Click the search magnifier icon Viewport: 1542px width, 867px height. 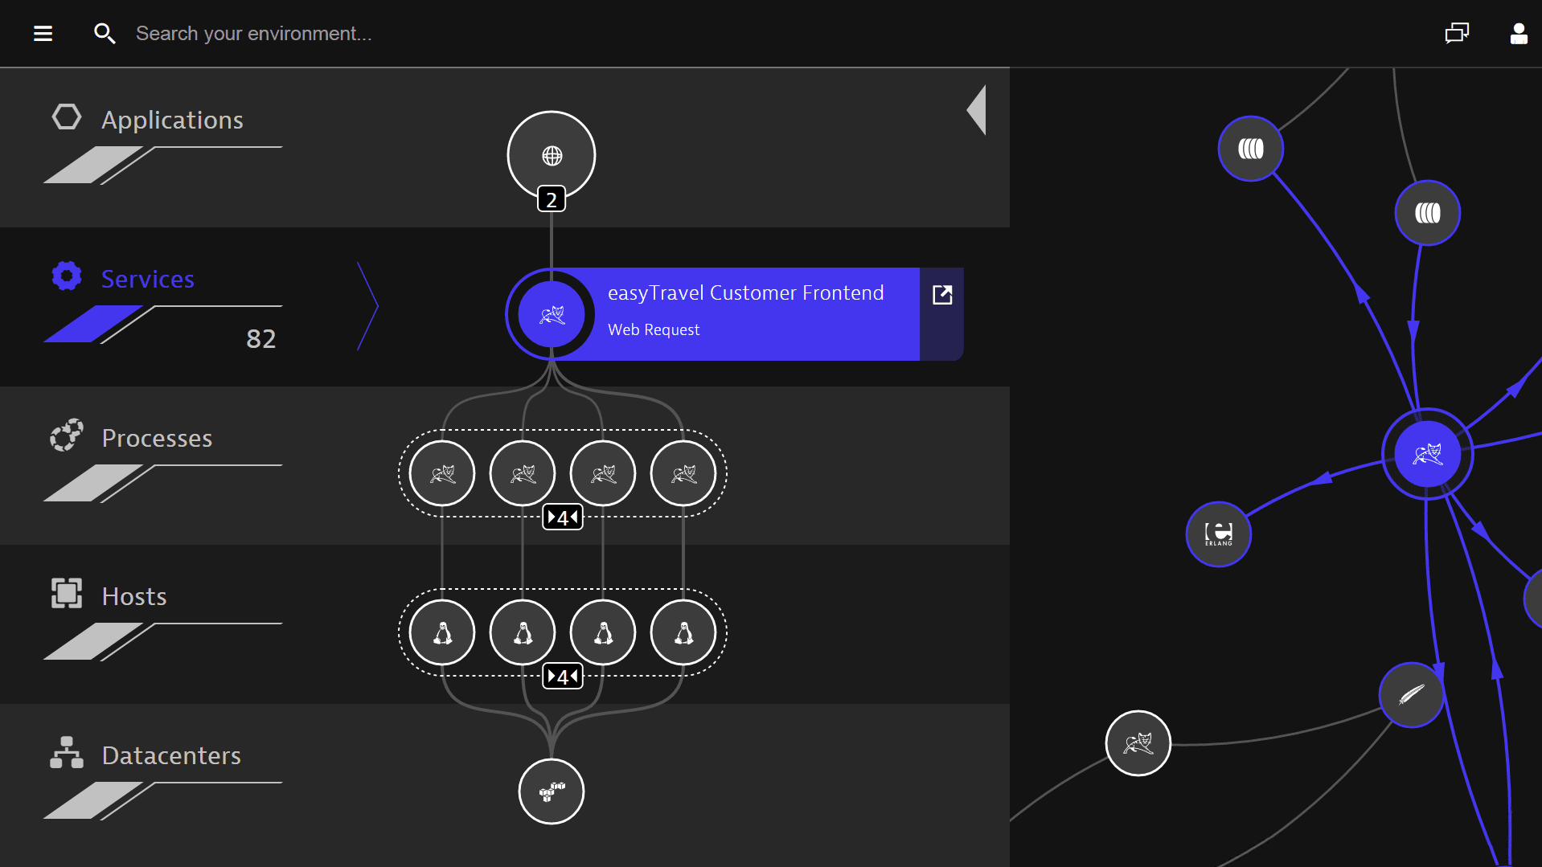click(105, 34)
